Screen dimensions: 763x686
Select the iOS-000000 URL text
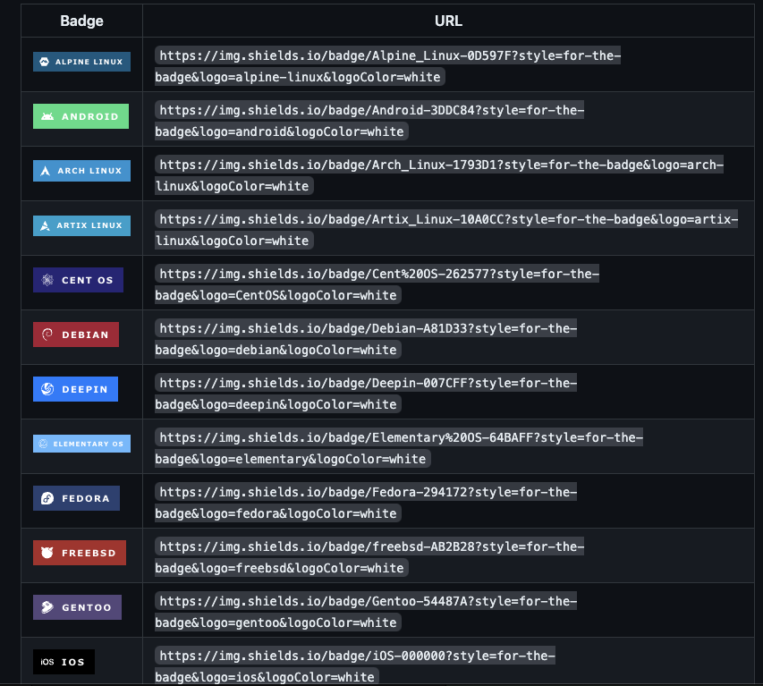click(x=355, y=665)
